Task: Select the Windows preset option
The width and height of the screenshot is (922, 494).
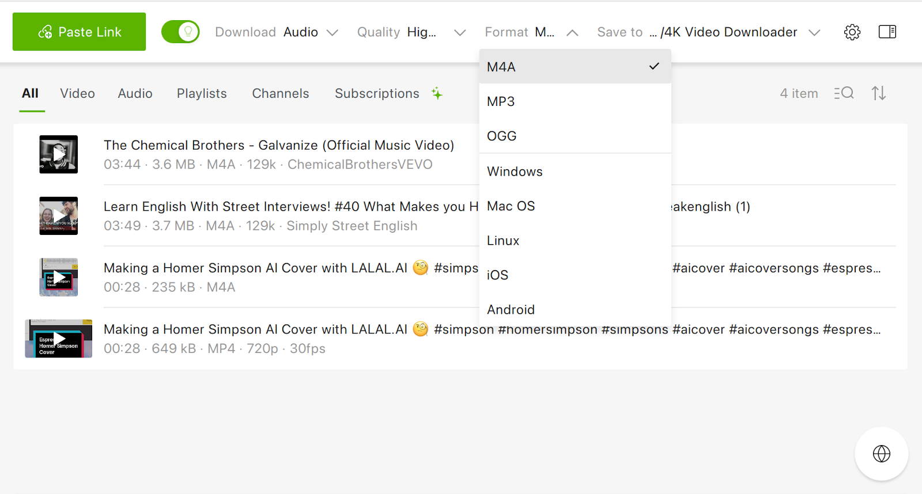Action: (575, 172)
